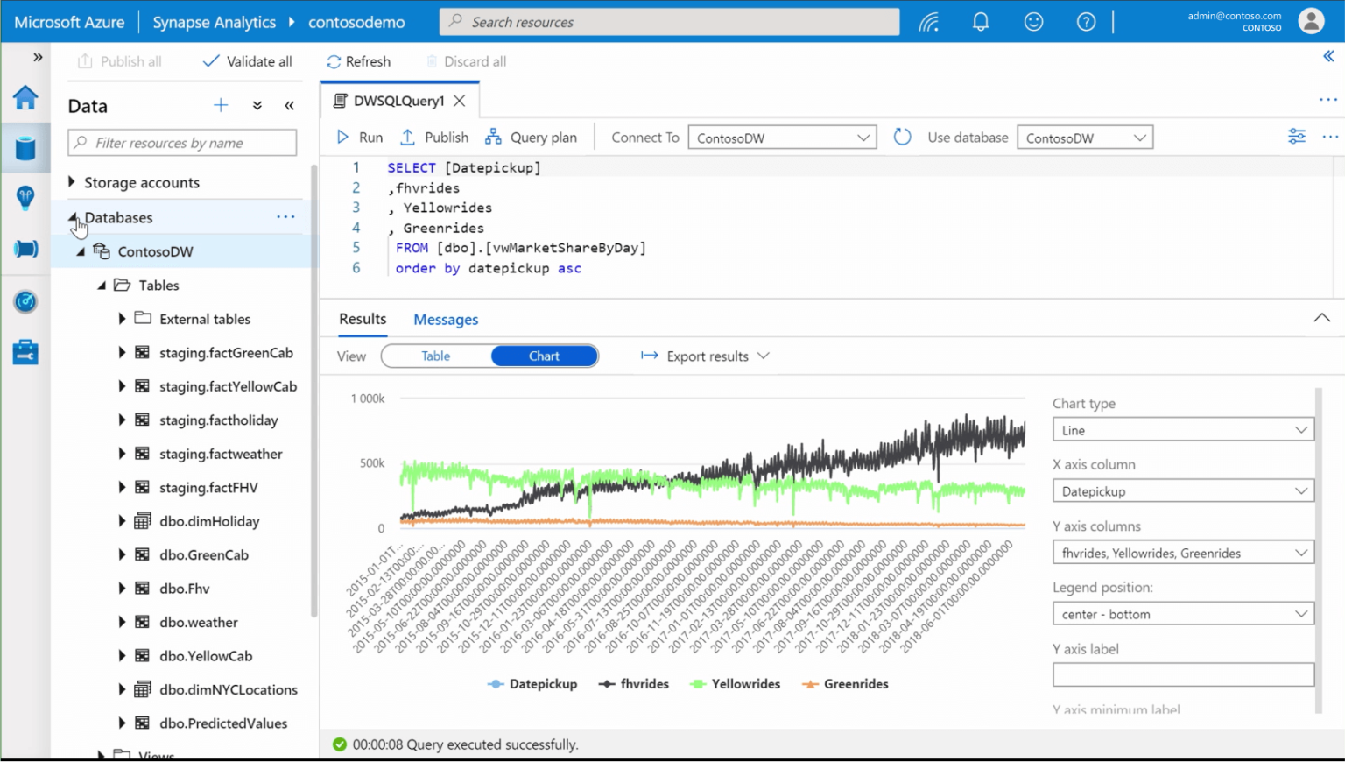The image size is (1345, 762).
Task: Click the Help question mark icon
Action: (1085, 21)
